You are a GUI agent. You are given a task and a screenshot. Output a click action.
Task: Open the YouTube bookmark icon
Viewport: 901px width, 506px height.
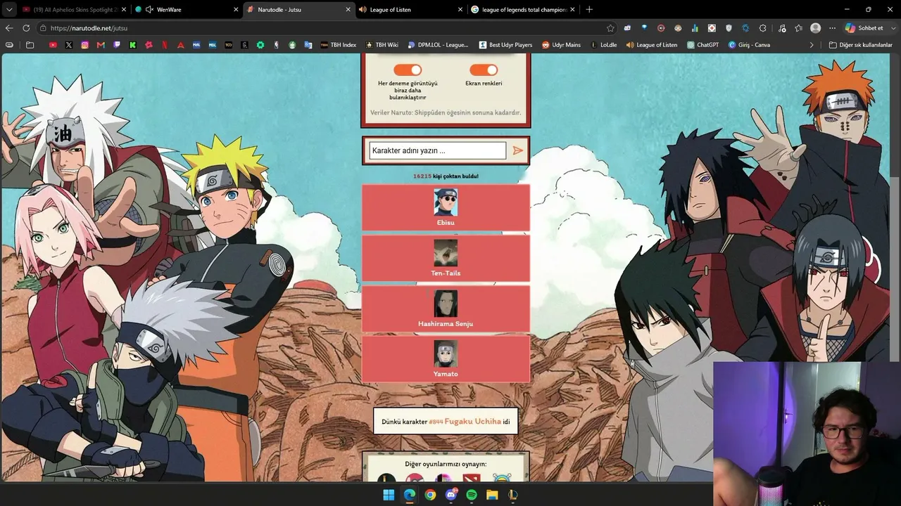coord(53,45)
